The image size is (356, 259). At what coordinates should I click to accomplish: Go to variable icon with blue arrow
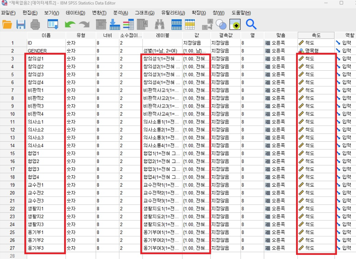click(115, 24)
